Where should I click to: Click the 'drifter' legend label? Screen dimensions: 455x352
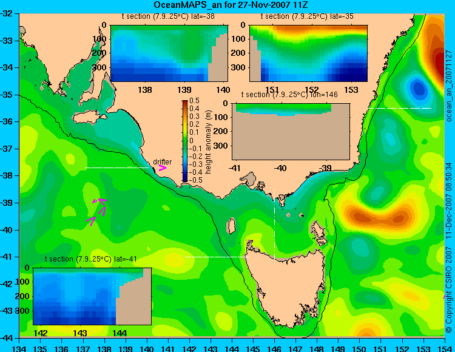tap(162, 161)
